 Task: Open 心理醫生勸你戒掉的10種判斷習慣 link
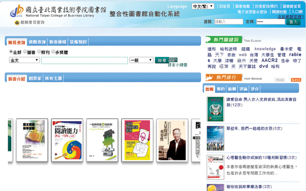pos(261,157)
